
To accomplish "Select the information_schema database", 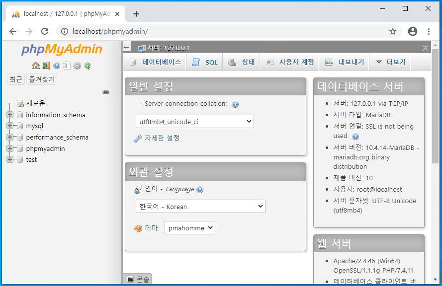I will [x=56, y=115].
